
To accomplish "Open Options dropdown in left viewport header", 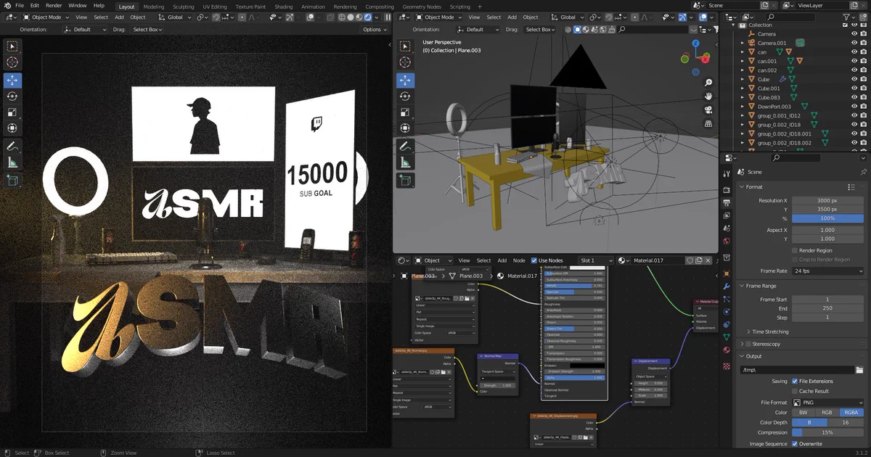I will pos(375,30).
